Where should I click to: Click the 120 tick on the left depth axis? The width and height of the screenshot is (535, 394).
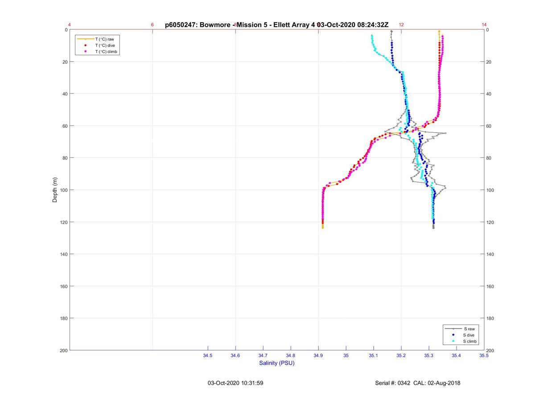63,222
